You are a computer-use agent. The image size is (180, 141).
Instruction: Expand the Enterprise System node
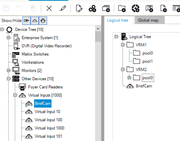pos(8,38)
